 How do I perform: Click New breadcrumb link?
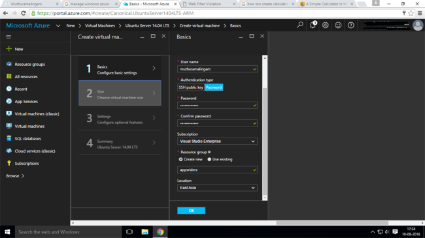coord(71,25)
